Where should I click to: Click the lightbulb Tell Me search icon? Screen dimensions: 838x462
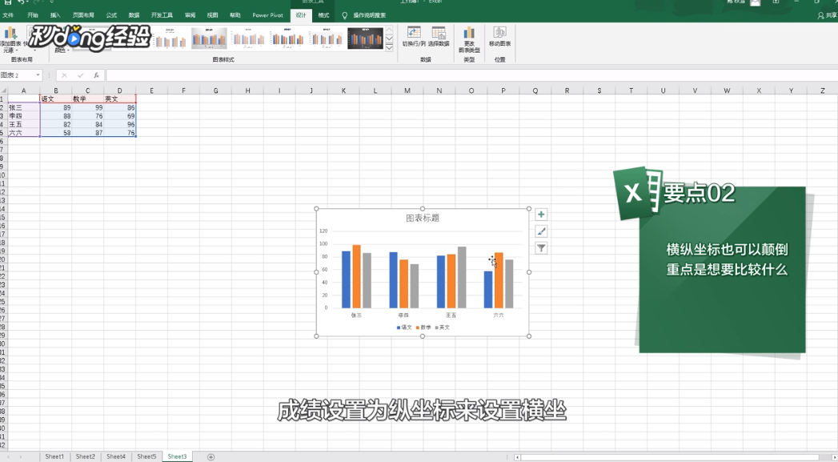click(345, 15)
